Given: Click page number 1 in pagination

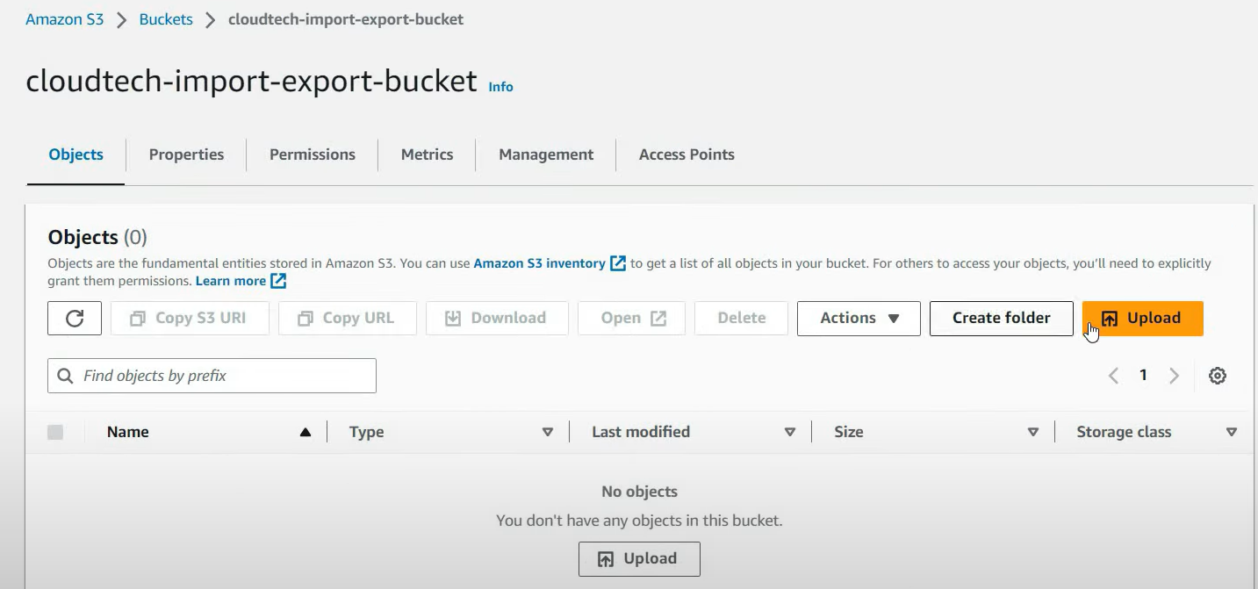Looking at the screenshot, I should click(x=1143, y=376).
